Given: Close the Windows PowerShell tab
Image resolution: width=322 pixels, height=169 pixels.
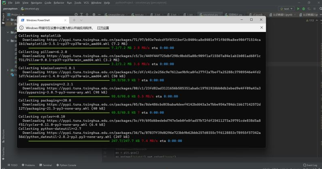Looking at the screenshot, I should point(65,20).
